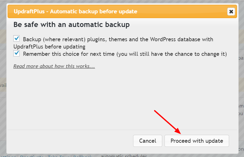
Task: Uncheck the backup plugins, themes and database checkbox
Action: (x=16, y=39)
